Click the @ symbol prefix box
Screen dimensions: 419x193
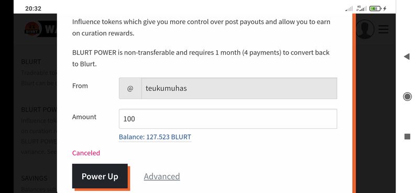coord(130,88)
